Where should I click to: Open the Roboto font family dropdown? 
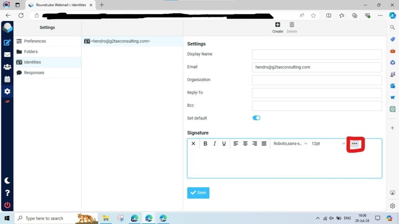290,143
